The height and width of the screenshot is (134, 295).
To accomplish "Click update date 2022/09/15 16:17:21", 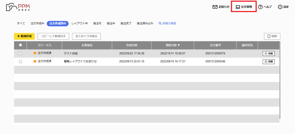I will [173, 61].
